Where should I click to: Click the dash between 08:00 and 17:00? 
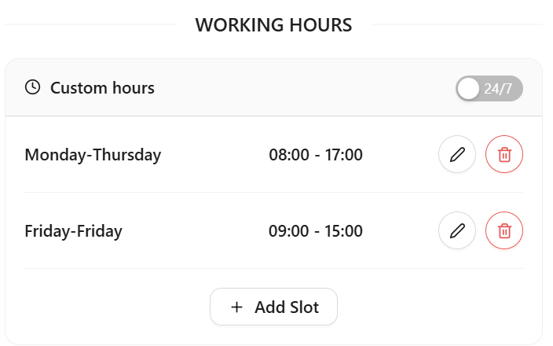(317, 155)
